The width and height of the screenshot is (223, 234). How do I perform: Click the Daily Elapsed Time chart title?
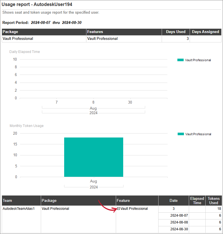pyautogui.click(x=25, y=52)
